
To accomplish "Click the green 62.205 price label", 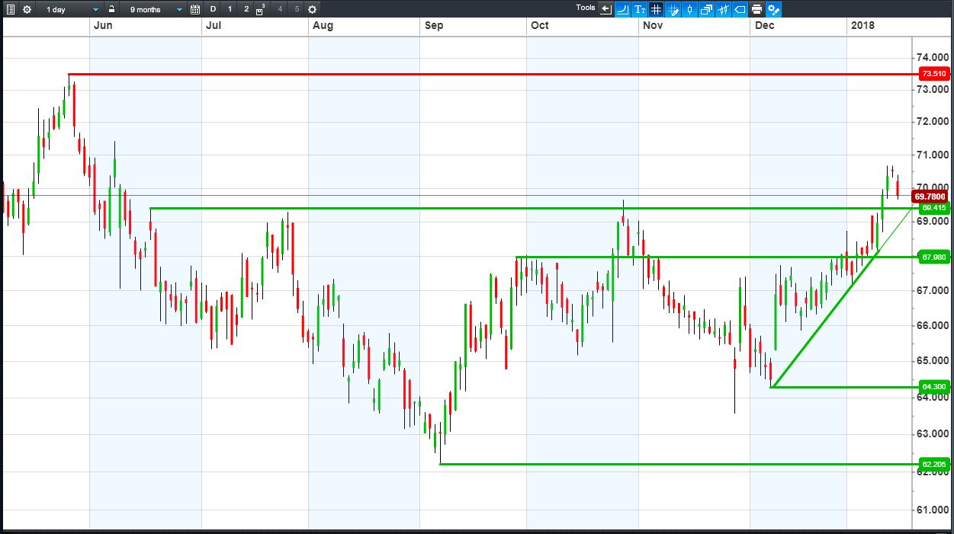I will point(933,464).
